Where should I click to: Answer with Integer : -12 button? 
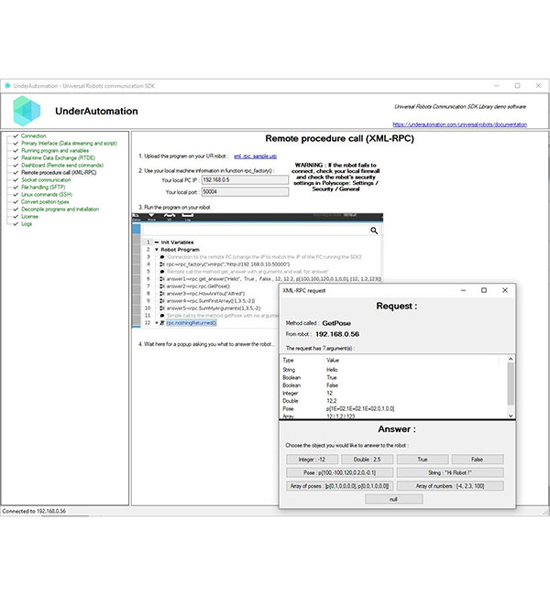click(312, 460)
